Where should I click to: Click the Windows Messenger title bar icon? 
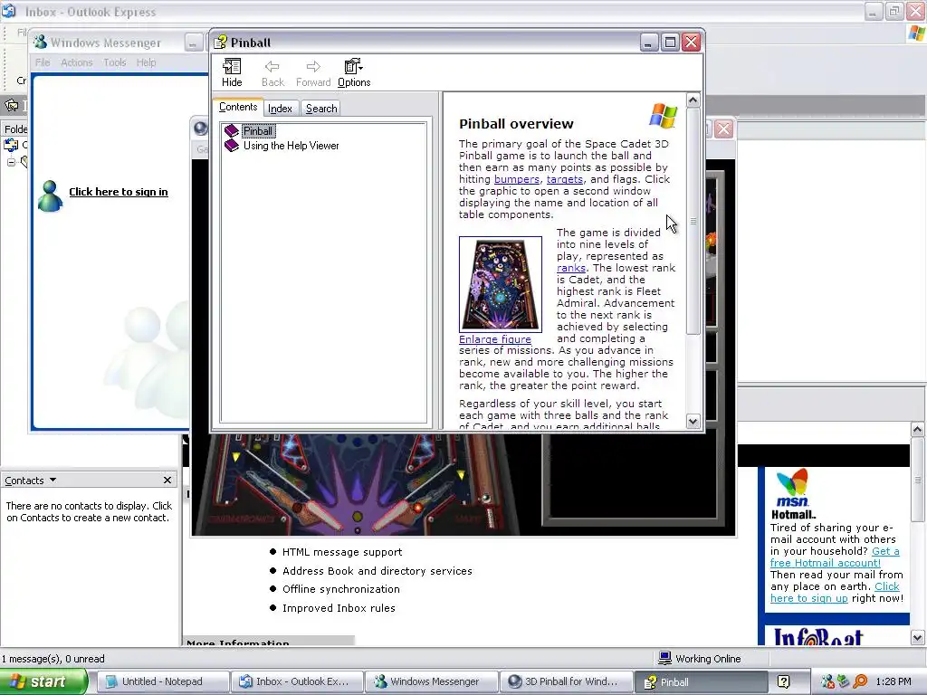pos(40,42)
